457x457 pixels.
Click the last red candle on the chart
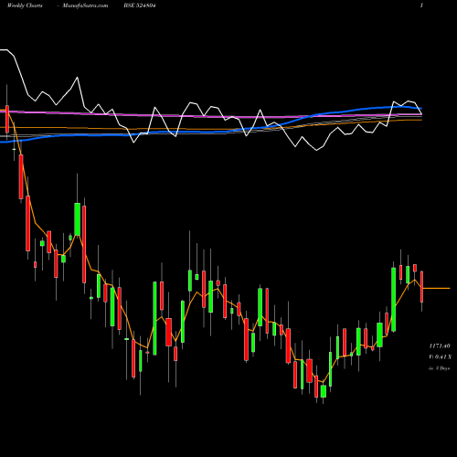coord(422,287)
